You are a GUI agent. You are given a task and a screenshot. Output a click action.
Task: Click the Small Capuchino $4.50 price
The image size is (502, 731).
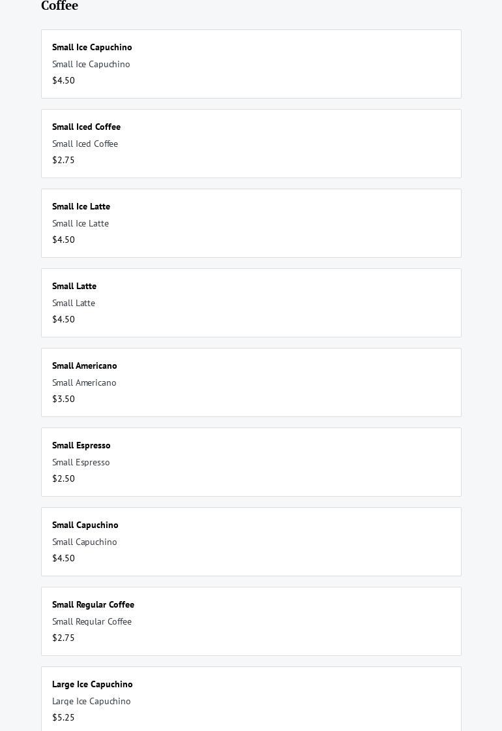coord(63,558)
